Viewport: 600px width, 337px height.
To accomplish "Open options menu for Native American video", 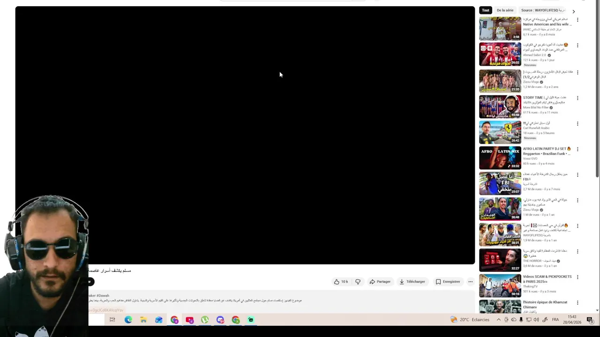I will (x=577, y=20).
